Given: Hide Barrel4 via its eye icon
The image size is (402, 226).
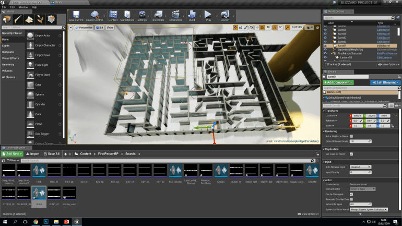Looking at the screenshot, I should pos(325,34).
